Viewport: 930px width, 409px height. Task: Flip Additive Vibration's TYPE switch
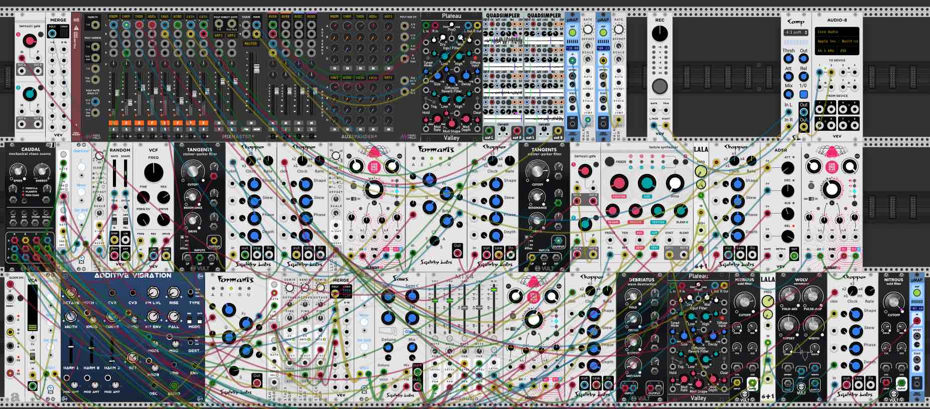coord(192,292)
